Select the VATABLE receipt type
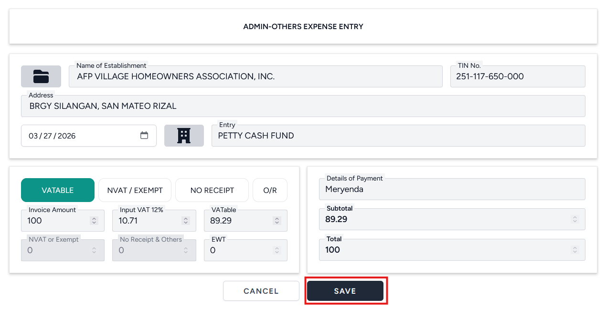This screenshot has width=606, height=309. (x=58, y=190)
